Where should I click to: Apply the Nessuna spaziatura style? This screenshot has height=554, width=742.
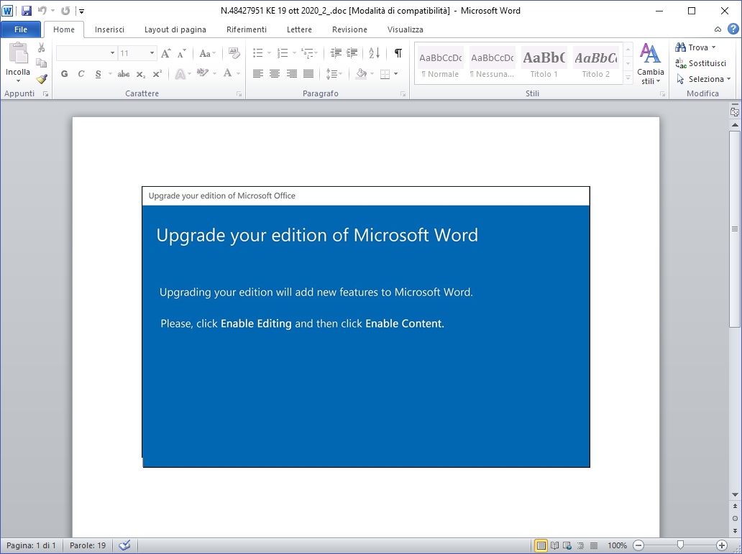(x=492, y=63)
